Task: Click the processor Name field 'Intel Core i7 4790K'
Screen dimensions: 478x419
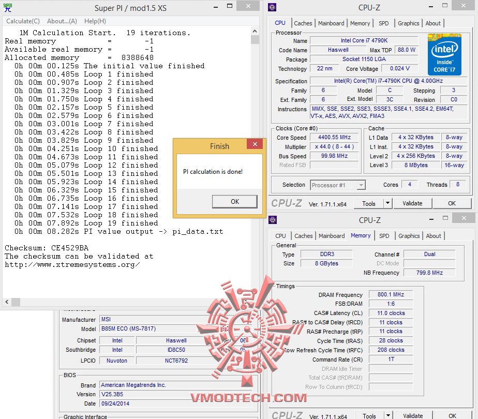Action: pyautogui.click(x=364, y=40)
